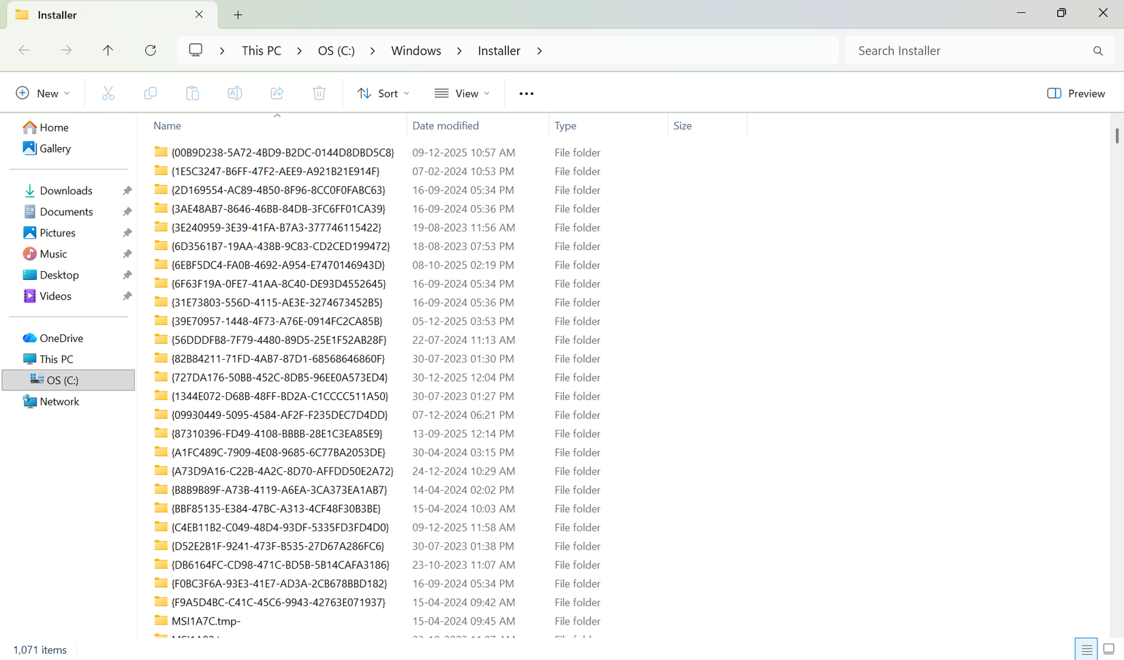
Task: Sort by Date modified column header
Action: point(446,125)
